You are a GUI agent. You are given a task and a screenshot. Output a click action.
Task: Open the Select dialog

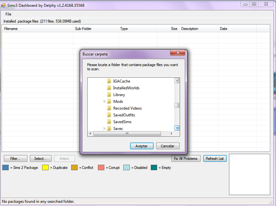pyautogui.click(x=41, y=158)
